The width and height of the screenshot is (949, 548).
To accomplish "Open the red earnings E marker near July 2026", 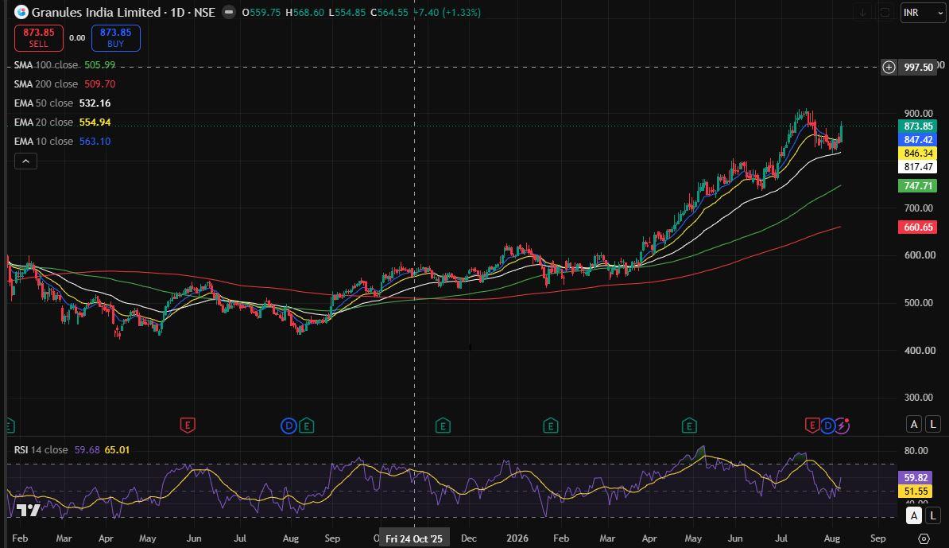I will (x=811, y=426).
